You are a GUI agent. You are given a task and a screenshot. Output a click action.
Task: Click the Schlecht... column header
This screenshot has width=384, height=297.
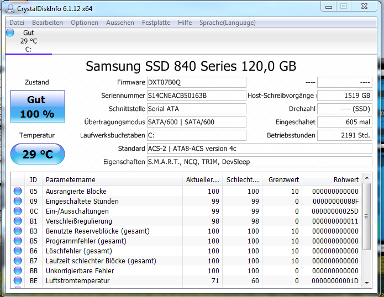(243, 180)
